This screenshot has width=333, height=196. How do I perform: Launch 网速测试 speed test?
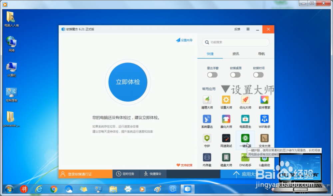click(226, 141)
